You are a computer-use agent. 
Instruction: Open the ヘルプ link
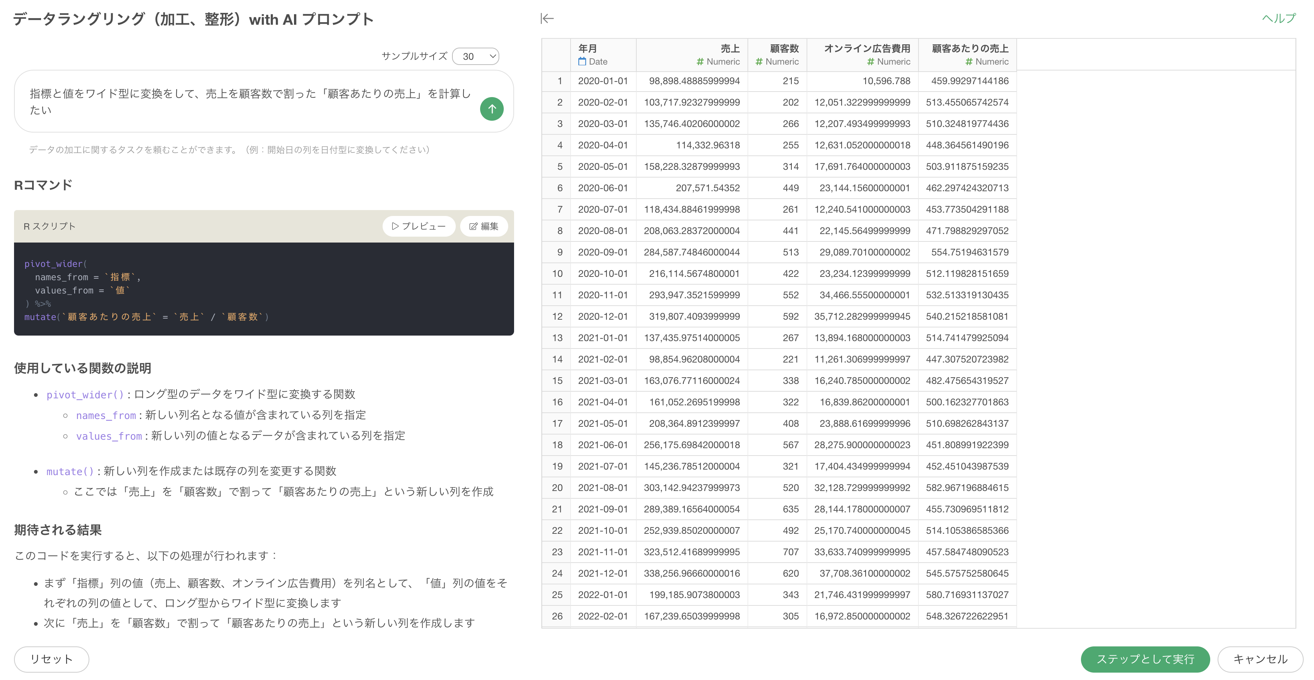[x=1278, y=19]
